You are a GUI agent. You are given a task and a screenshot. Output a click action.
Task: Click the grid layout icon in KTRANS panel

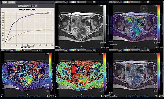[148, 2]
